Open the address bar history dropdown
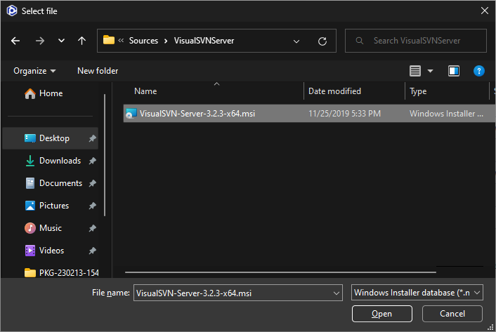 tap(296, 41)
